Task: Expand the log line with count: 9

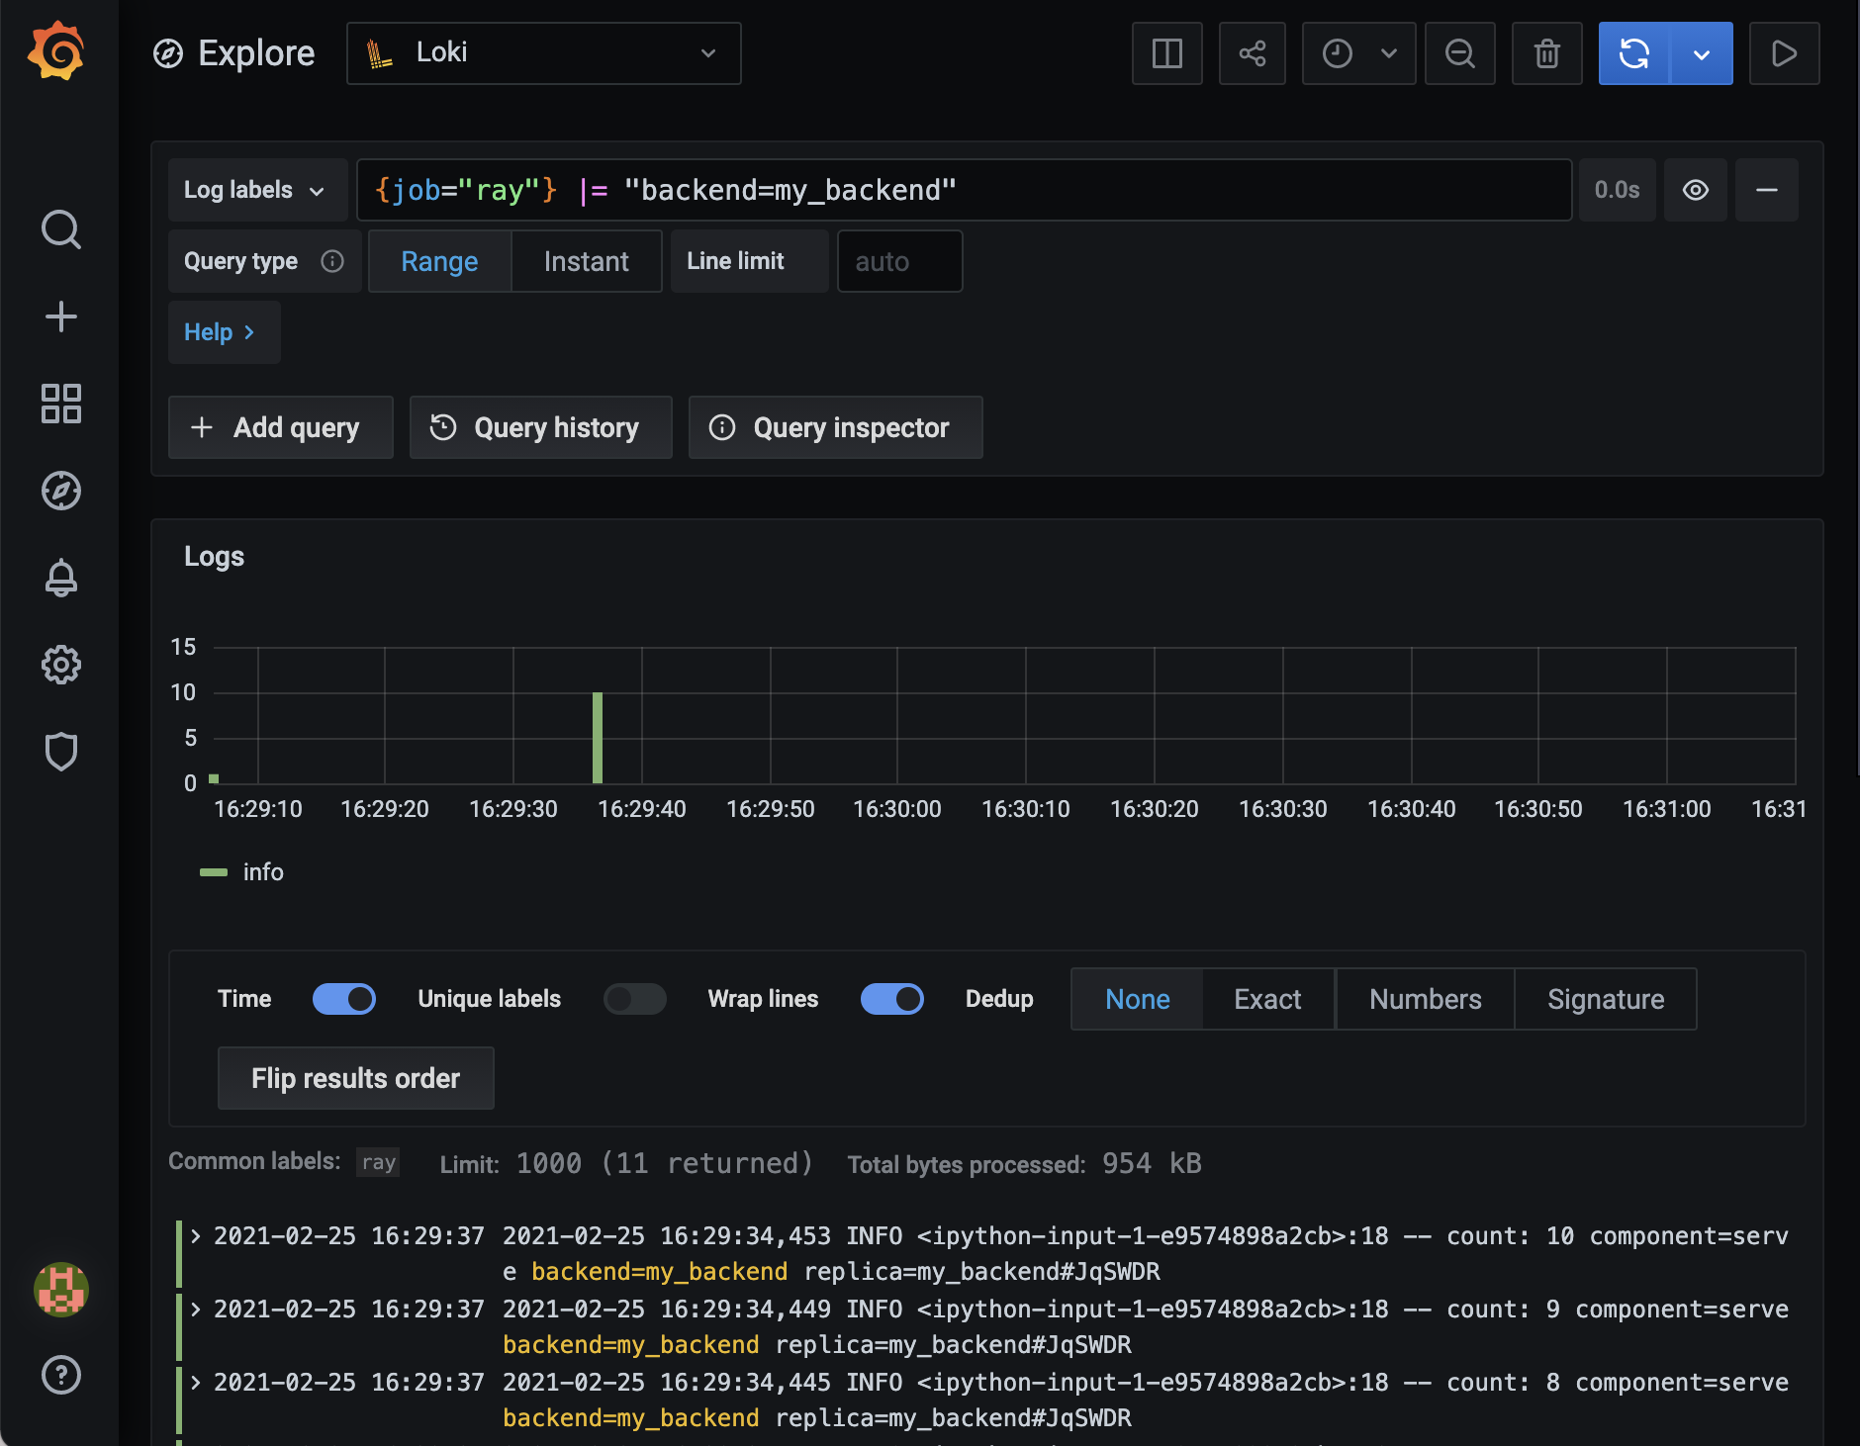Action: (196, 1309)
